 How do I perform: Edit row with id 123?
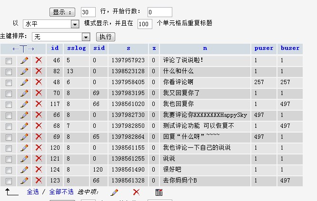pyautogui.click(x=24, y=180)
